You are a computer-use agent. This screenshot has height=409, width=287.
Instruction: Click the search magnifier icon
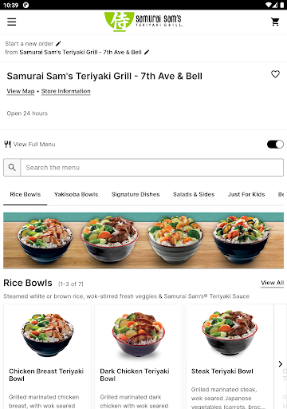pyautogui.click(x=12, y=168)
